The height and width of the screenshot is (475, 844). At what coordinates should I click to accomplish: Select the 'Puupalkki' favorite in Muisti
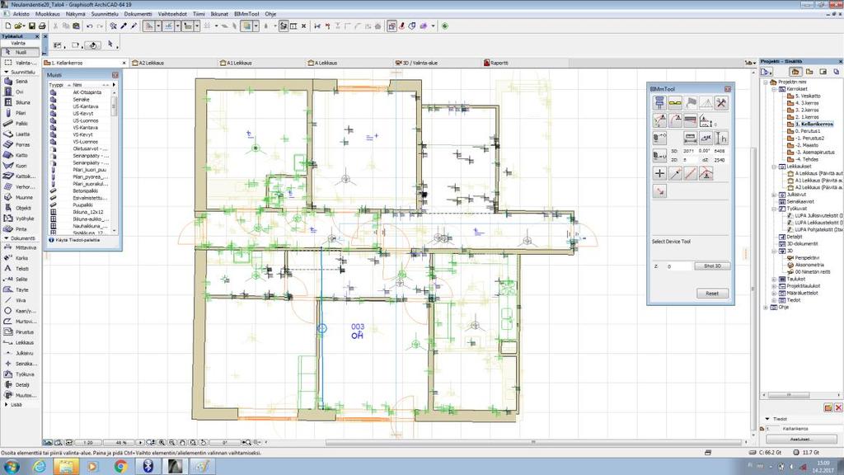click(82, 205)
